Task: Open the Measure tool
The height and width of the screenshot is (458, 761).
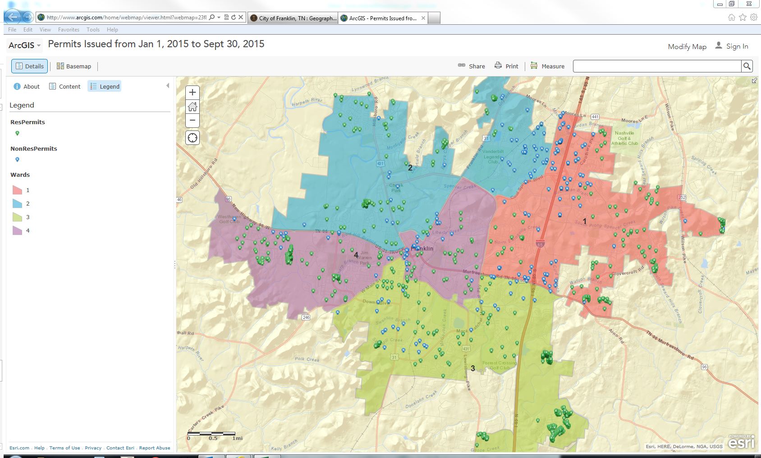Action: [x=547, y=66]
